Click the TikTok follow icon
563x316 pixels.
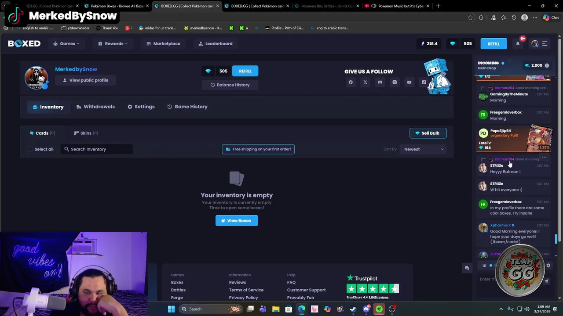tap(424, 82)
